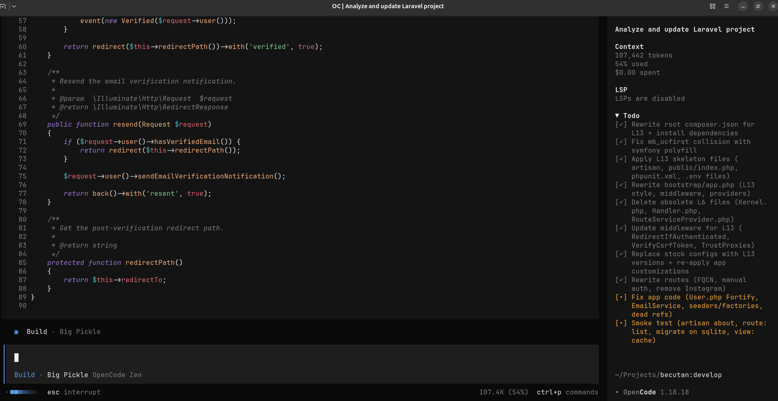Image resolution: width=778 pixels, height=401 pixels.
Task: Click the blue square icon beside Build message
Action: (x=16, y=332)
